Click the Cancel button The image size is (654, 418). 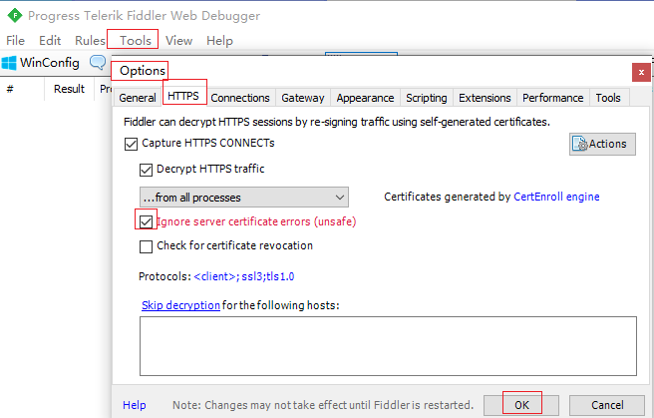point(607,405)
